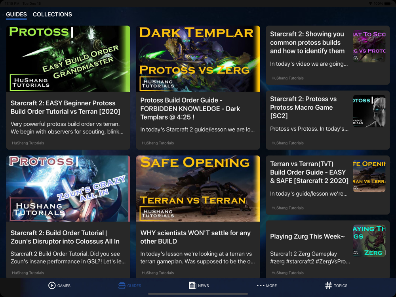Open the Safe Opening Terran vs Terran thumbnail
This screenshot has height=297, width=396.
[198, 188]
